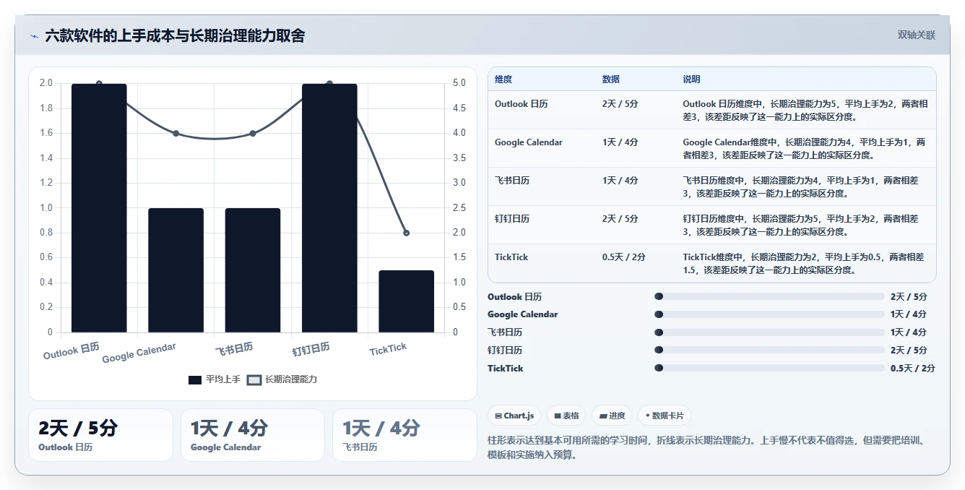Click the TickTick line point at 2.0
Viewport: 965px width, 490px height.
point(407,233)
